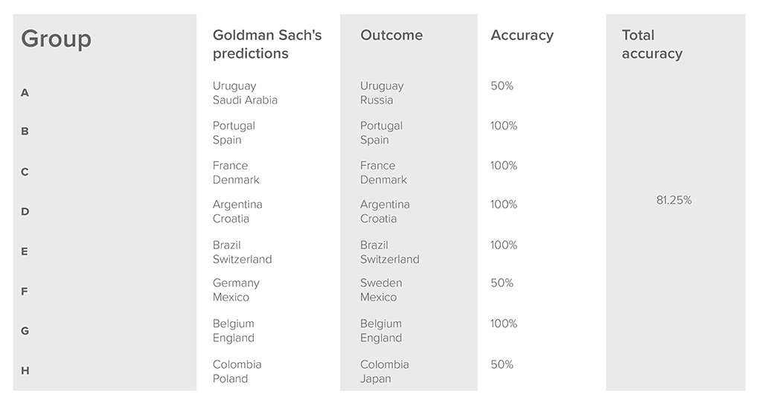Click Germany in the predictions column

tap(236, 283)
